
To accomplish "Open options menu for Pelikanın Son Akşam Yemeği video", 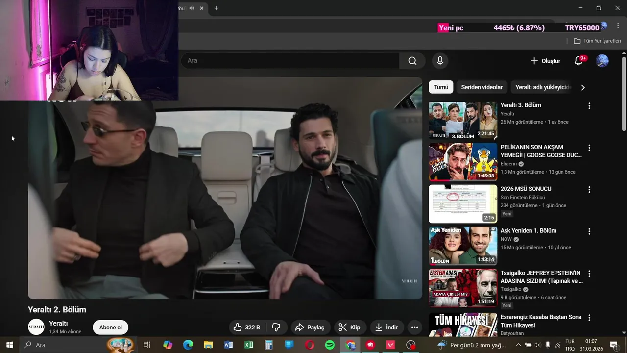I will (589, 148).
